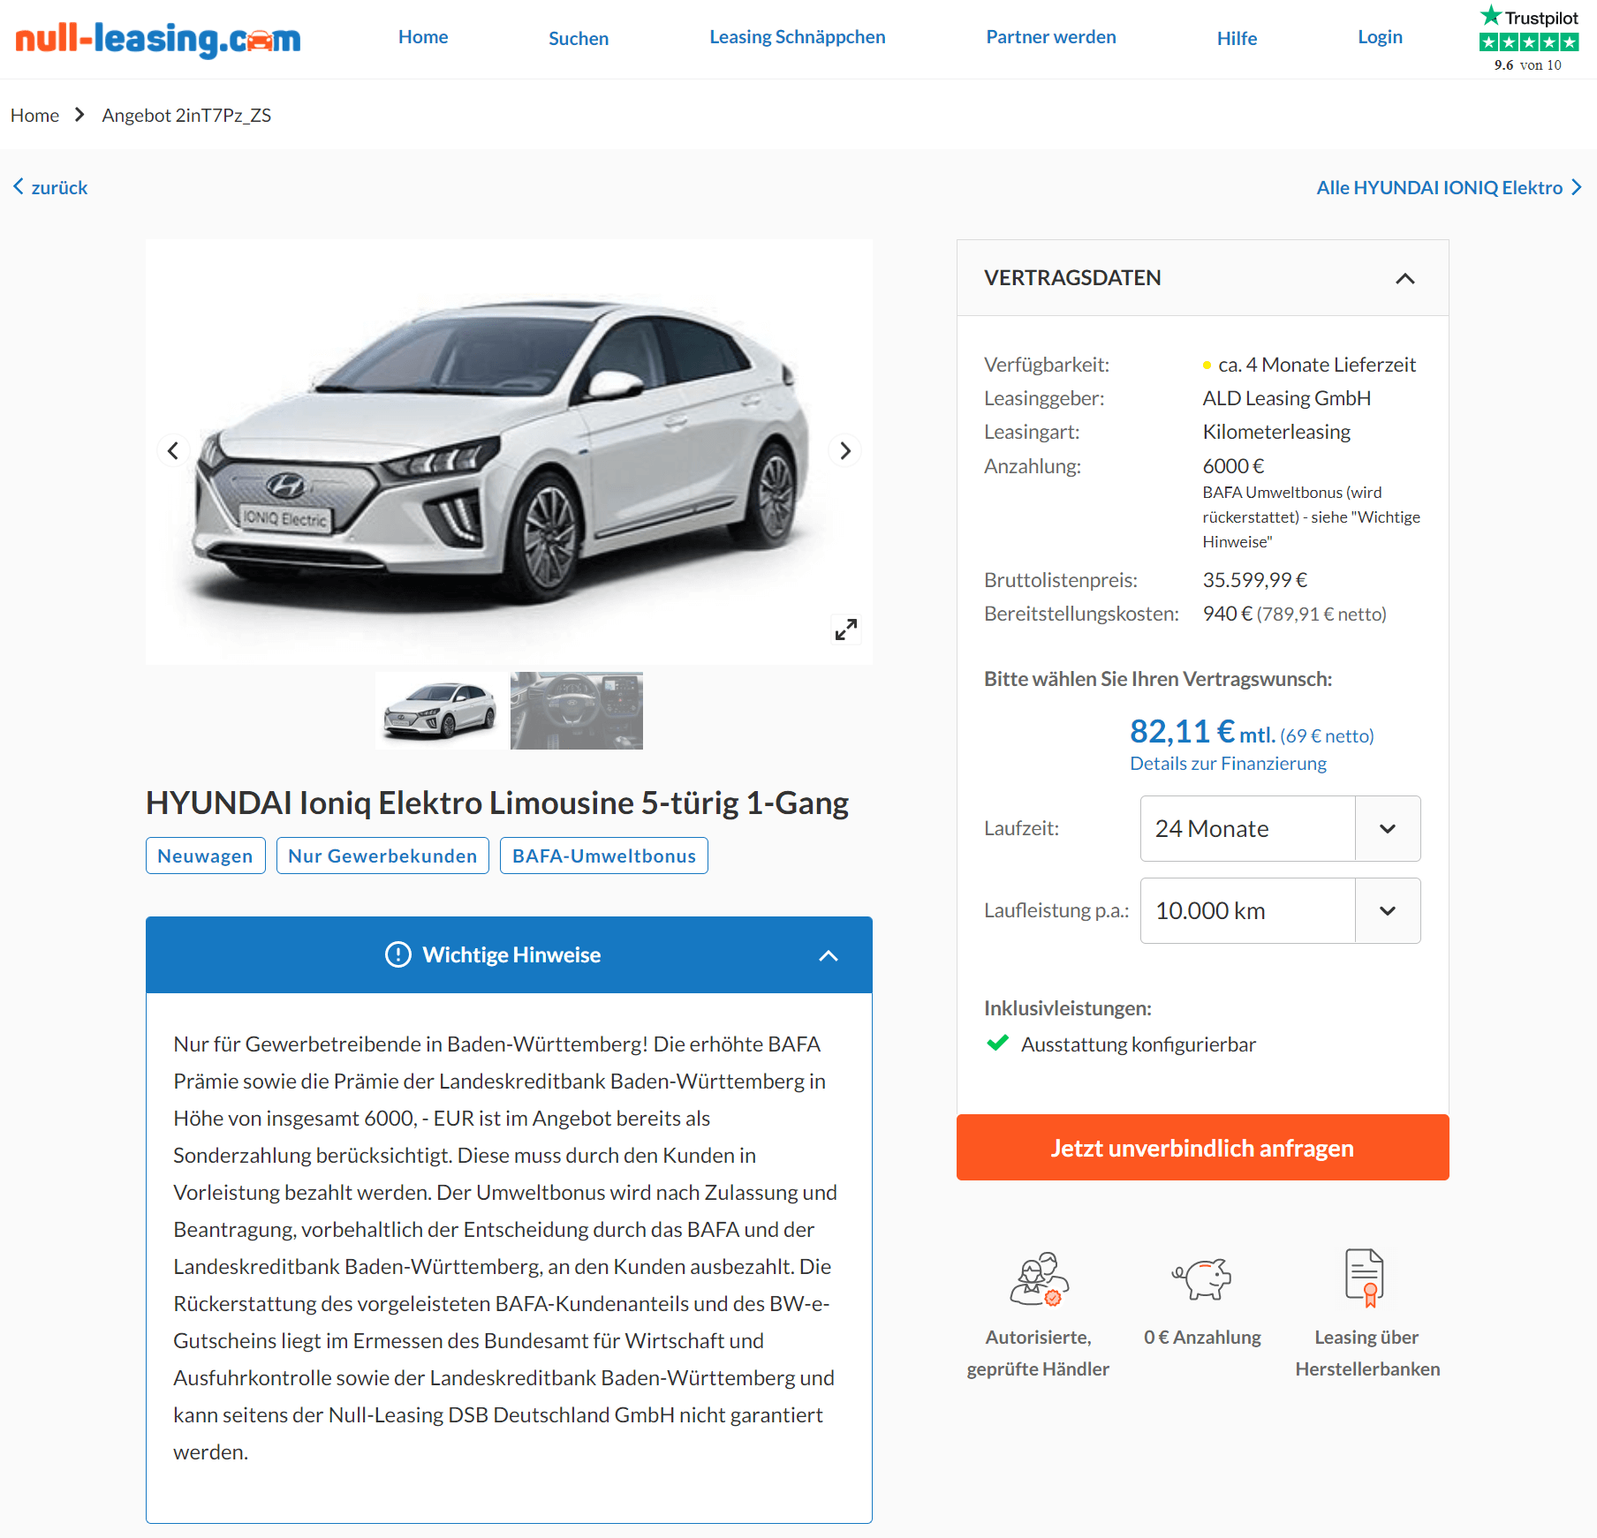This screenshot has width=1597, height=1538.
Task: Click the breadcrumb separator arrow
Action: 79,115
